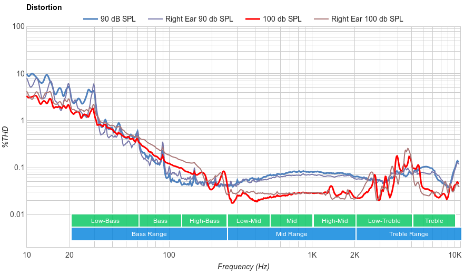This screenshot has height=274, width=474.
Task: Click the Low-Treble band label
Action: 384,221
